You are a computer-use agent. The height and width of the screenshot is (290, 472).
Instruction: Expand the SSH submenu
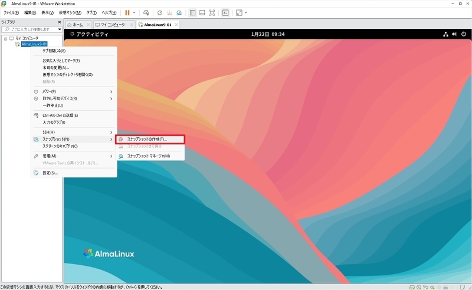point(74,132)
